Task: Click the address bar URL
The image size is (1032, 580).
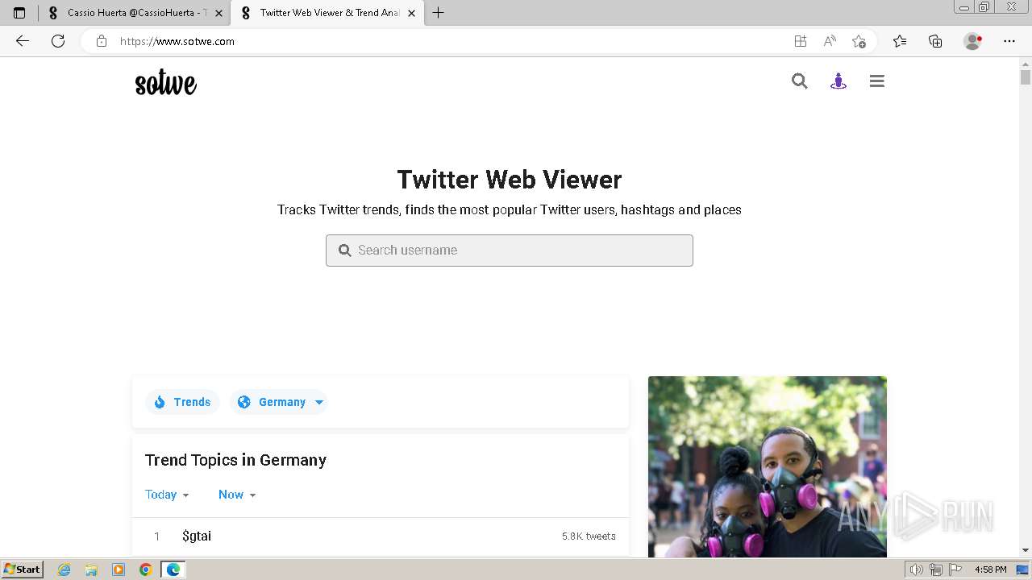Action: (177, 41)
